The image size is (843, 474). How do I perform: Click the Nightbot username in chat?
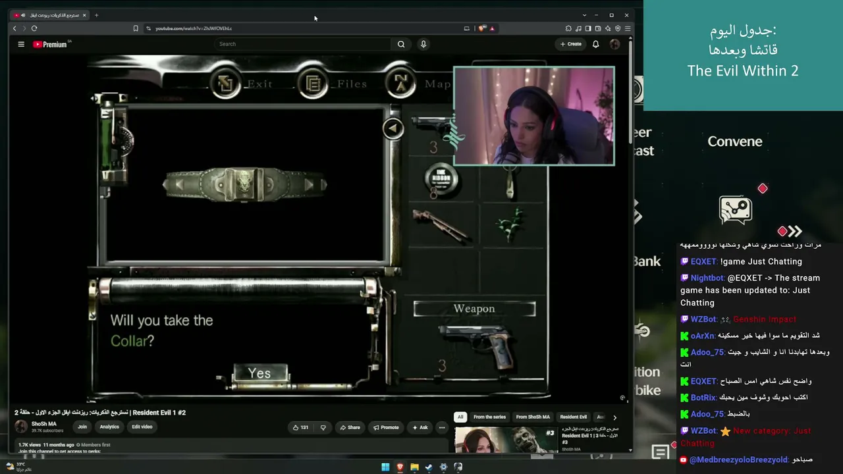click(x=707, y=278)
